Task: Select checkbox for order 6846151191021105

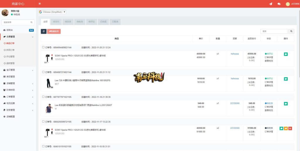Action: click(43, 146)
